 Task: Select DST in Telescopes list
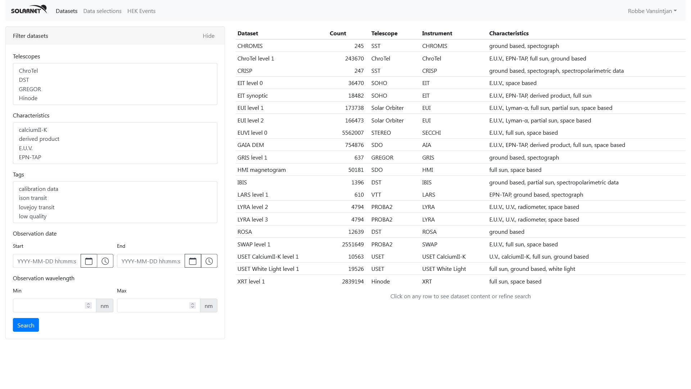click(115, 80)
